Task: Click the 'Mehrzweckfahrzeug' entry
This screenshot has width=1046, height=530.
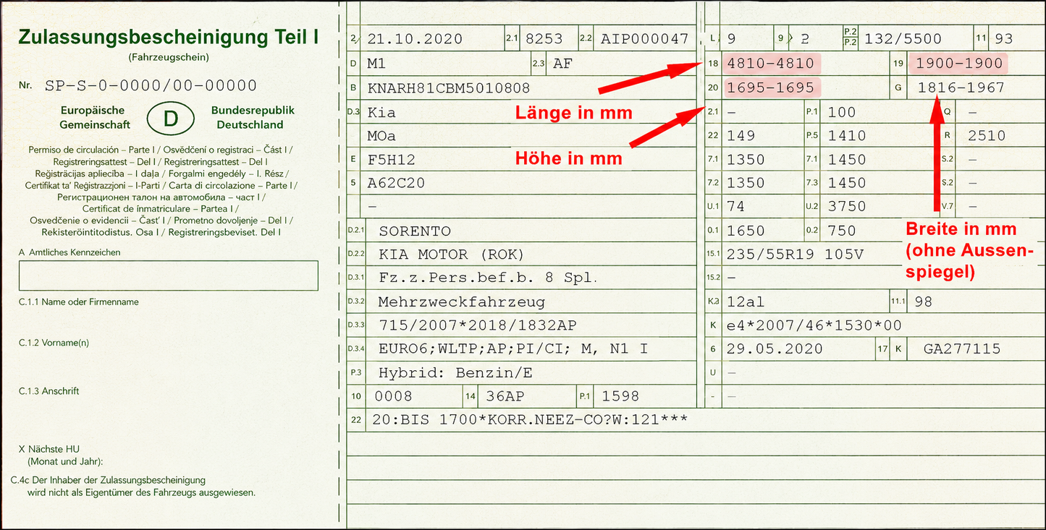Action: [x=461, y=302]
